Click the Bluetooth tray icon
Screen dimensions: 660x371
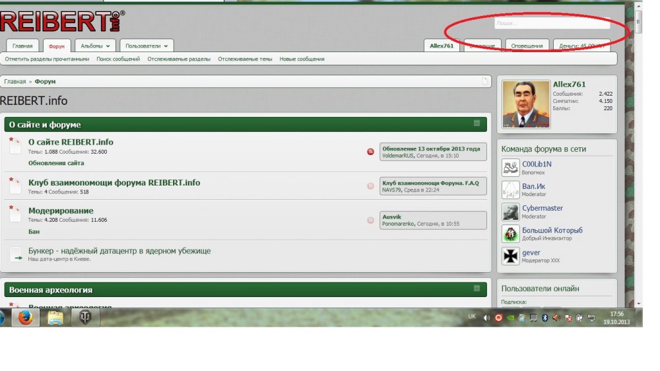[x=544, y=318]
